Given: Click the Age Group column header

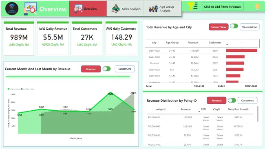Looking at the screenshot, I should tap(172, 42).
